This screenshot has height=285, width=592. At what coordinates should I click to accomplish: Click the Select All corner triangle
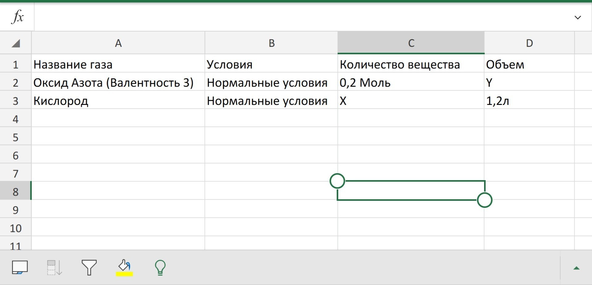point(16,43)
